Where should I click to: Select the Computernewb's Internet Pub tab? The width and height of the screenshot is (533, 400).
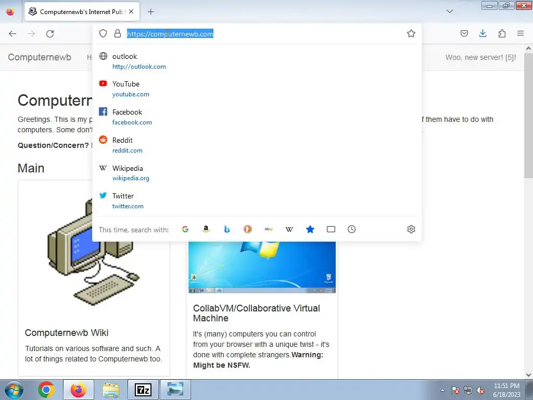click(x=82, y=11)
